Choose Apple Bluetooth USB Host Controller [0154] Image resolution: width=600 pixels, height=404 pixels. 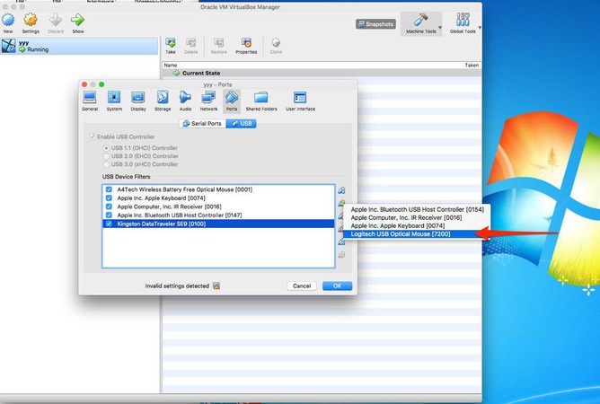point(417,210)
